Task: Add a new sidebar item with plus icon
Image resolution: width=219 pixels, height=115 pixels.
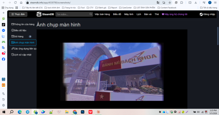Action: coord(4,13)
